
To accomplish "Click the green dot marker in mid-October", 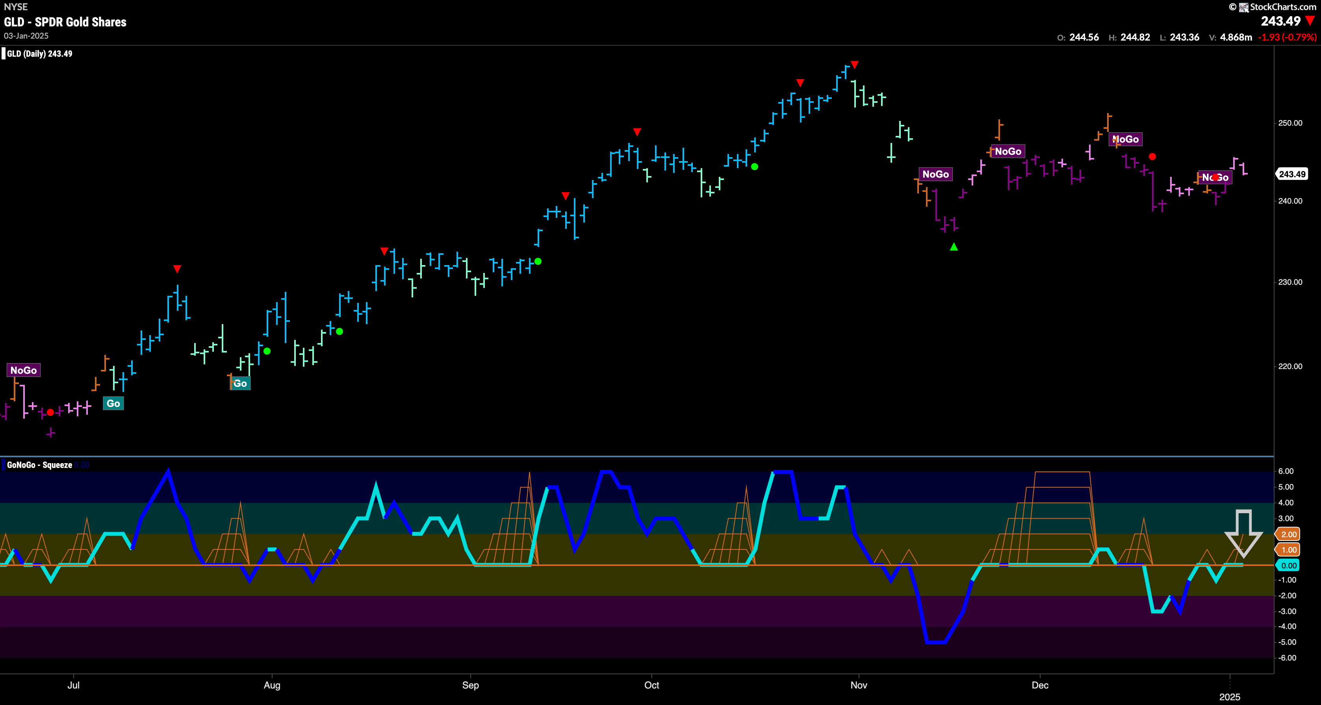I will tap(754, 167).
